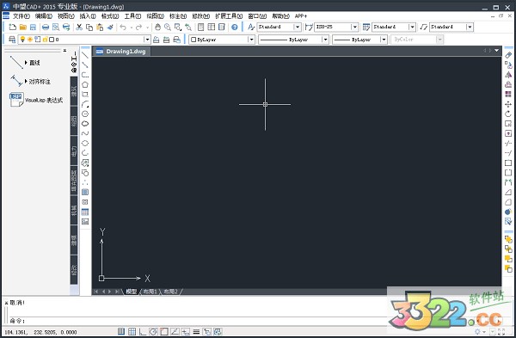Select the Rectangle tool in draw toolbar
Screen dimensions: 516x338
click(85, 95)
